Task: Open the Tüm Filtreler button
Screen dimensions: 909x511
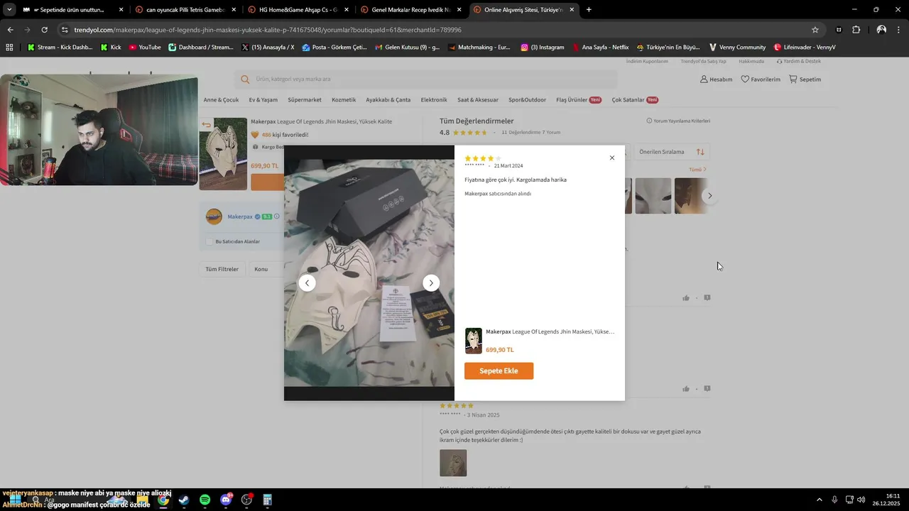Action: pyautogui.click(x=222, y=269)
